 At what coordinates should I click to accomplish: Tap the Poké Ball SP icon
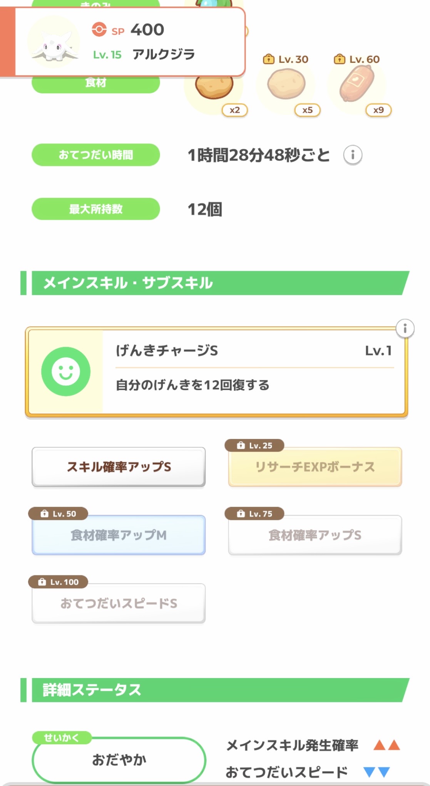point(99,30)
